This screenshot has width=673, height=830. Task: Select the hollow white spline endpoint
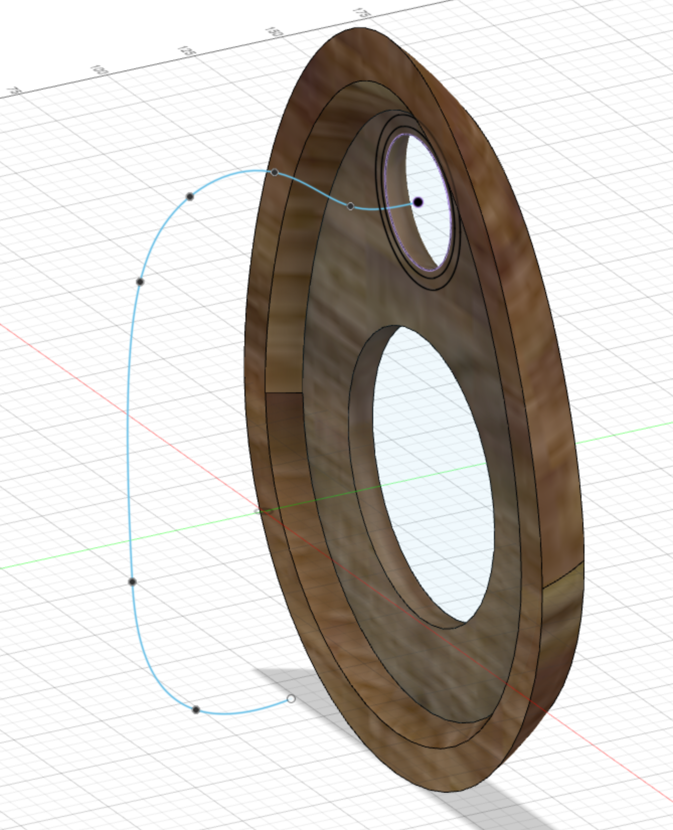point(291,699)
